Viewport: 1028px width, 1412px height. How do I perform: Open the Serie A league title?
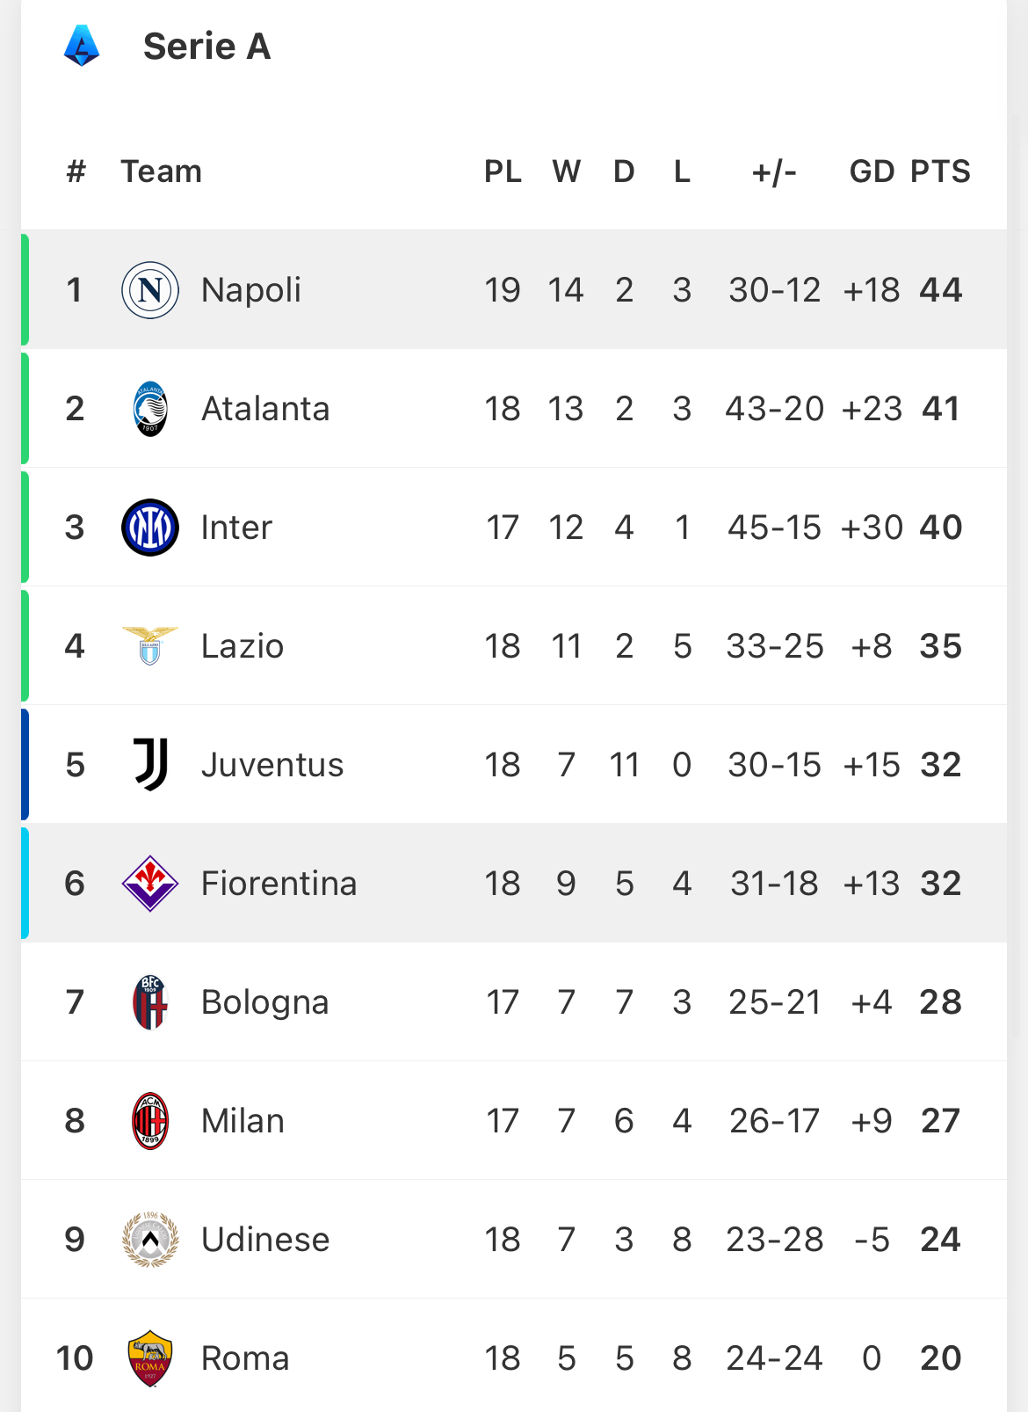(x=207, y=46)
